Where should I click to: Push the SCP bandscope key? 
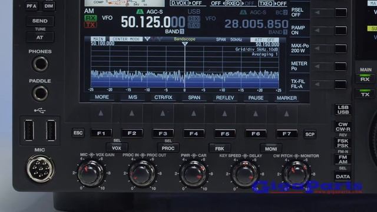click(310, 134)
